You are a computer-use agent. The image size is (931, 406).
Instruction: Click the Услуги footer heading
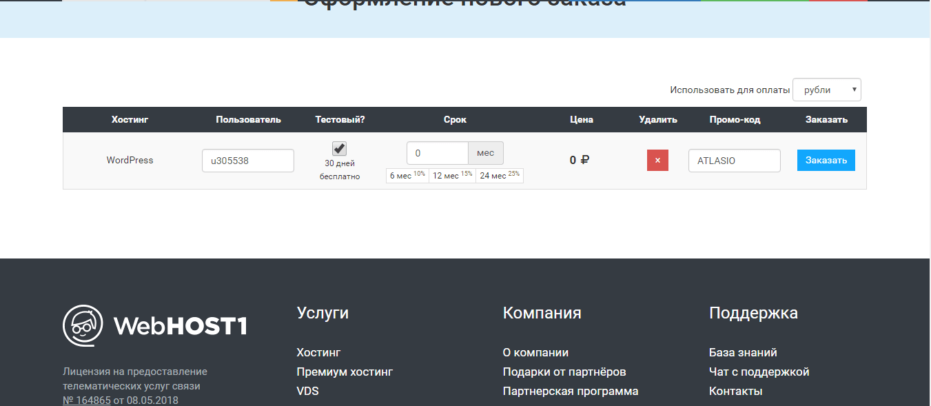323,313
